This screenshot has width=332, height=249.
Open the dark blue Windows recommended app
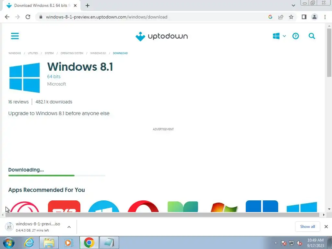click(x=262, y=206)
